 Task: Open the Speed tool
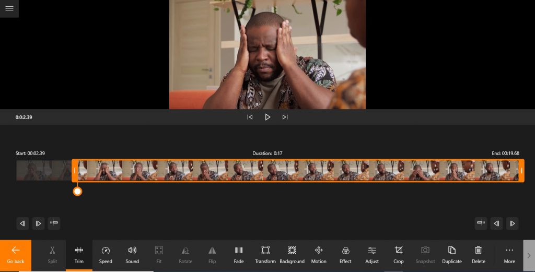click(106, 255)
